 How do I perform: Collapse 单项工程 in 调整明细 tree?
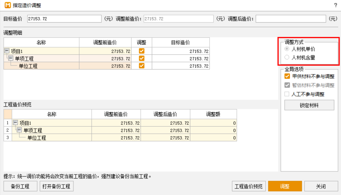11,58
